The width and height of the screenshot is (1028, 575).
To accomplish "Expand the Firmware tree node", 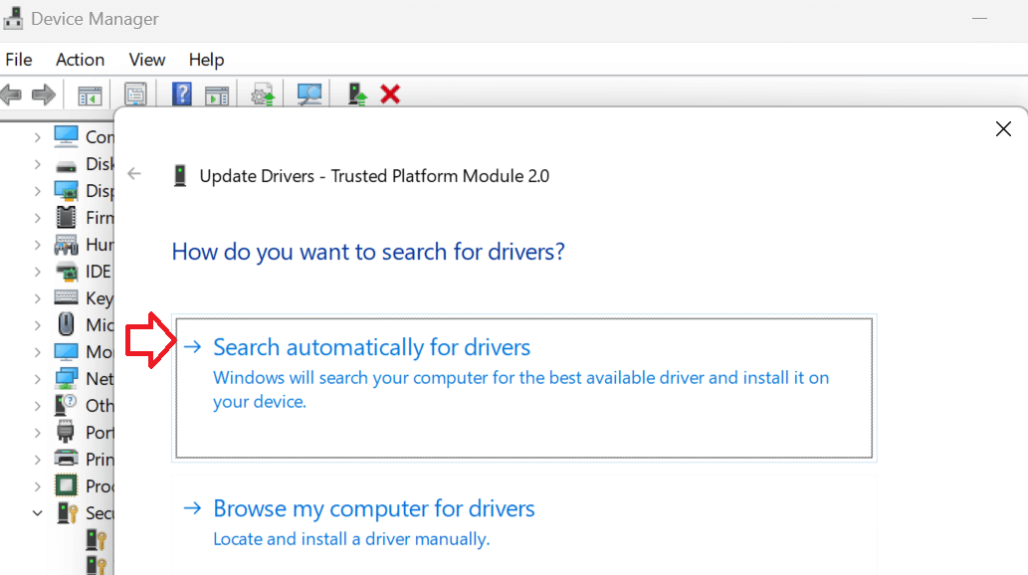I will coord(38,218).
